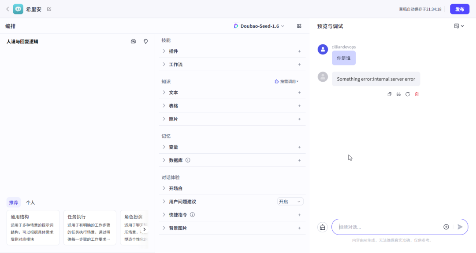Click the 发布 publish button
The image size is (476, 253).
(459, 9)
